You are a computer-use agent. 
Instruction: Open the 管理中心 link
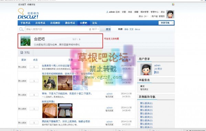154,12
